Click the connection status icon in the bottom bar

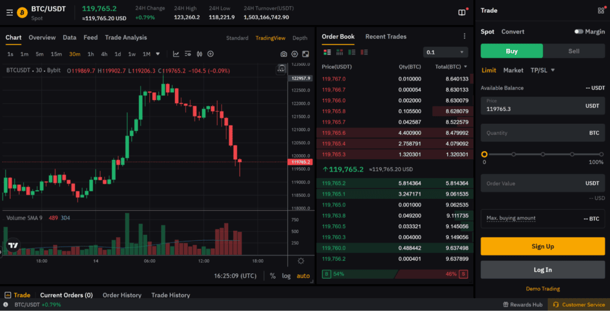pyautogui.click(x=6, y=304)
